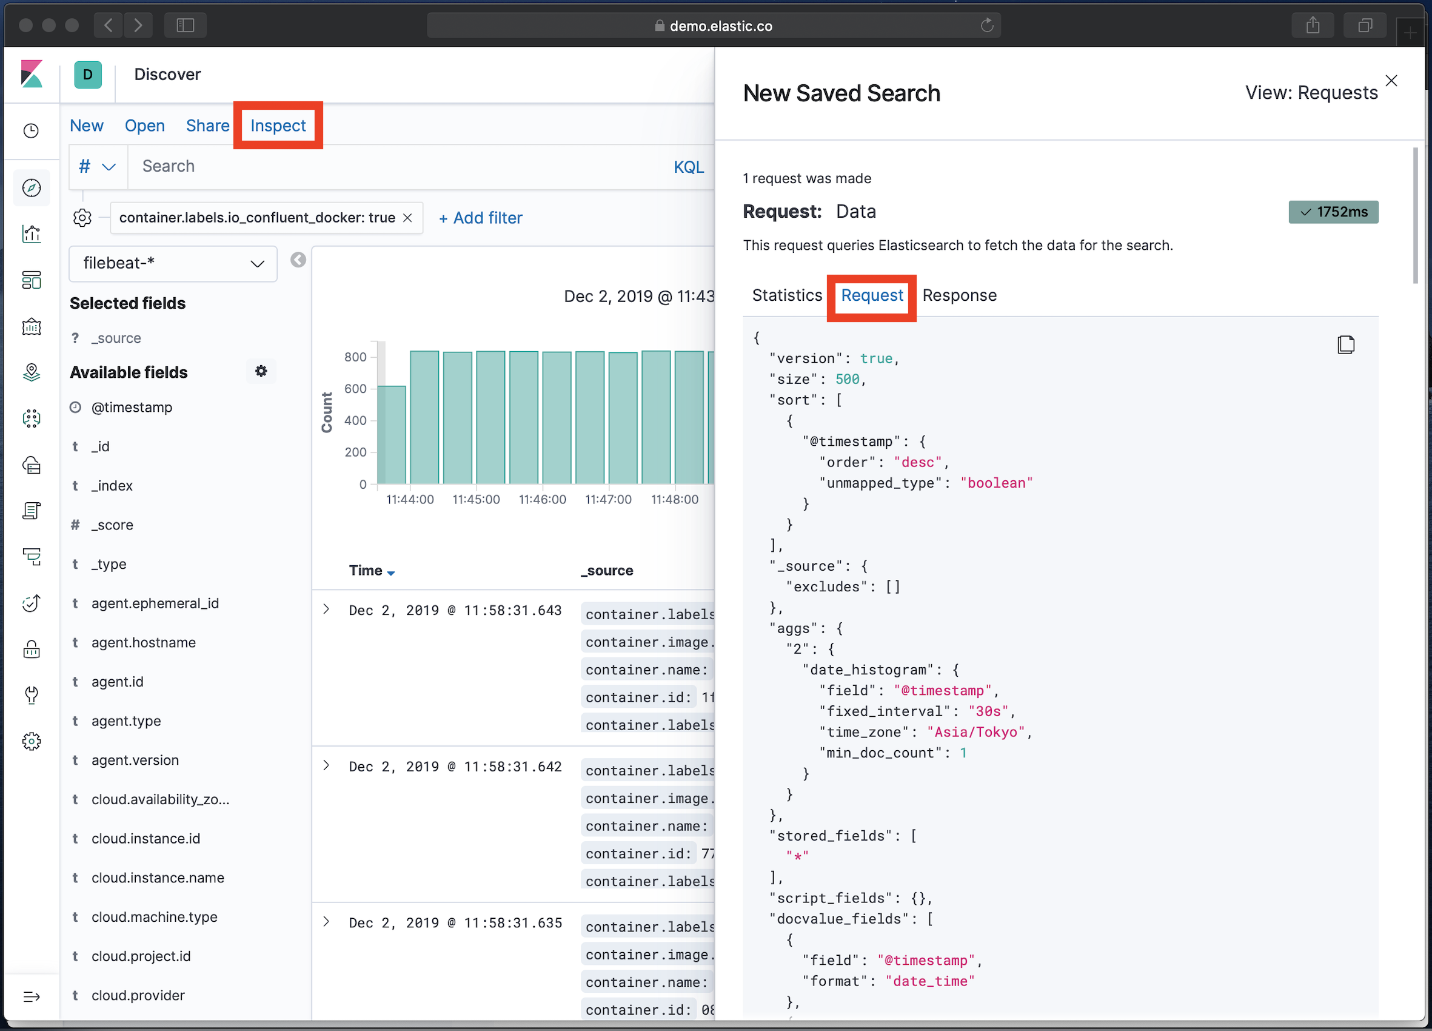1432x1031 pixels.
Task: Open Available fields filter gear settings
Action: [261, 371]
